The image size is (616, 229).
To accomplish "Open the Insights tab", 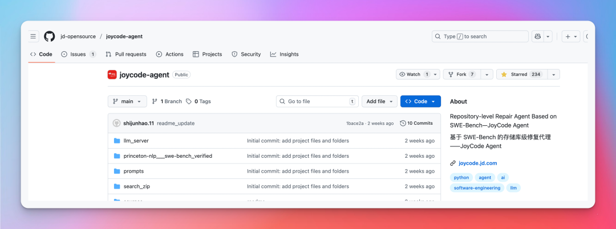I will point(285,54).
